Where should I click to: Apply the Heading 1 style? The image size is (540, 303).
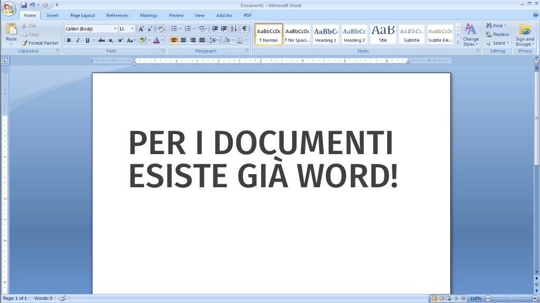326,34
